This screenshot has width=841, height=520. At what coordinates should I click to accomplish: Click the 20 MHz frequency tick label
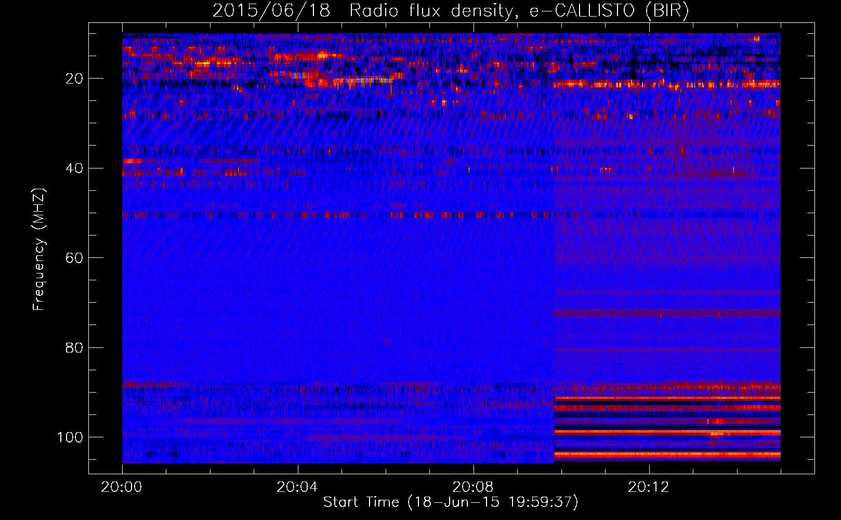pos(75,79)
